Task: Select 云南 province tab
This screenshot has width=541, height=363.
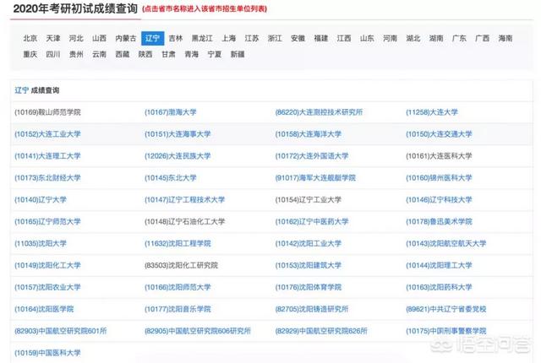Action: click(100, 54)
